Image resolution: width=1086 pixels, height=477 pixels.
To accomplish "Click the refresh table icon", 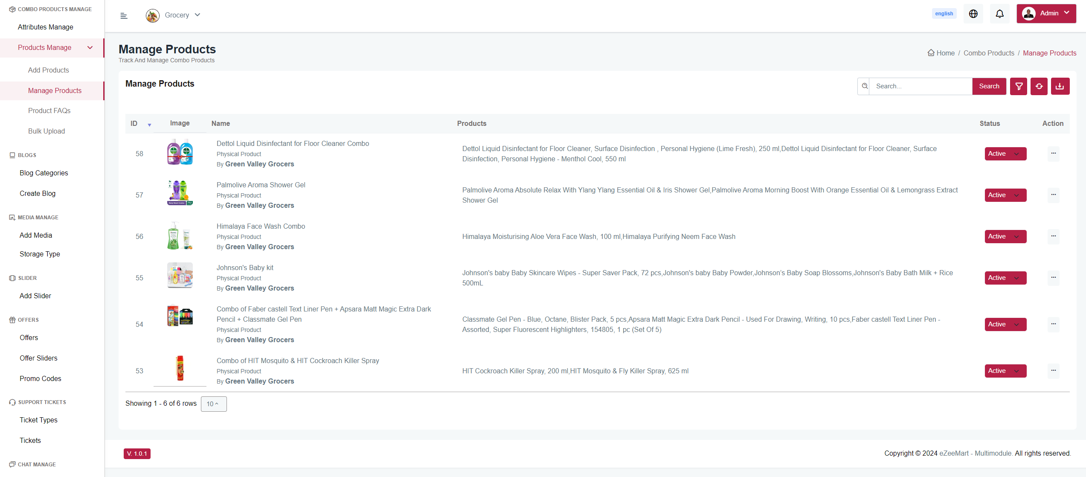I will pyautogui.click(x=1039, y=86).
